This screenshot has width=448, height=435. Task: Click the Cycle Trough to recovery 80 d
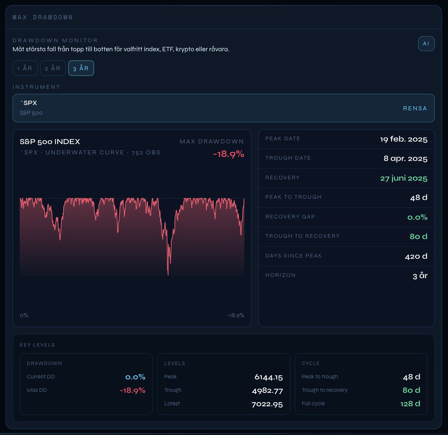pyautogui.click(x=411, y=390)
